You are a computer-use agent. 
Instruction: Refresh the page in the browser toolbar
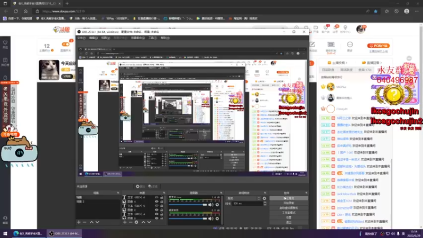click(x=16, y=11)
